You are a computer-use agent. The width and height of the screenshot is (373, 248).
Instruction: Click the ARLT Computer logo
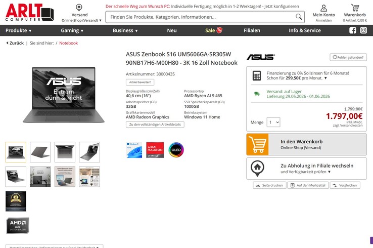pos(29,12)
